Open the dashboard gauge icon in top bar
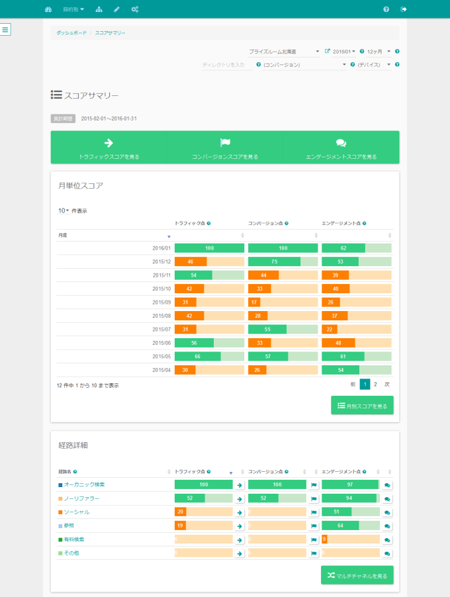This screenshot has width=450, height=597. click(48, 9)
